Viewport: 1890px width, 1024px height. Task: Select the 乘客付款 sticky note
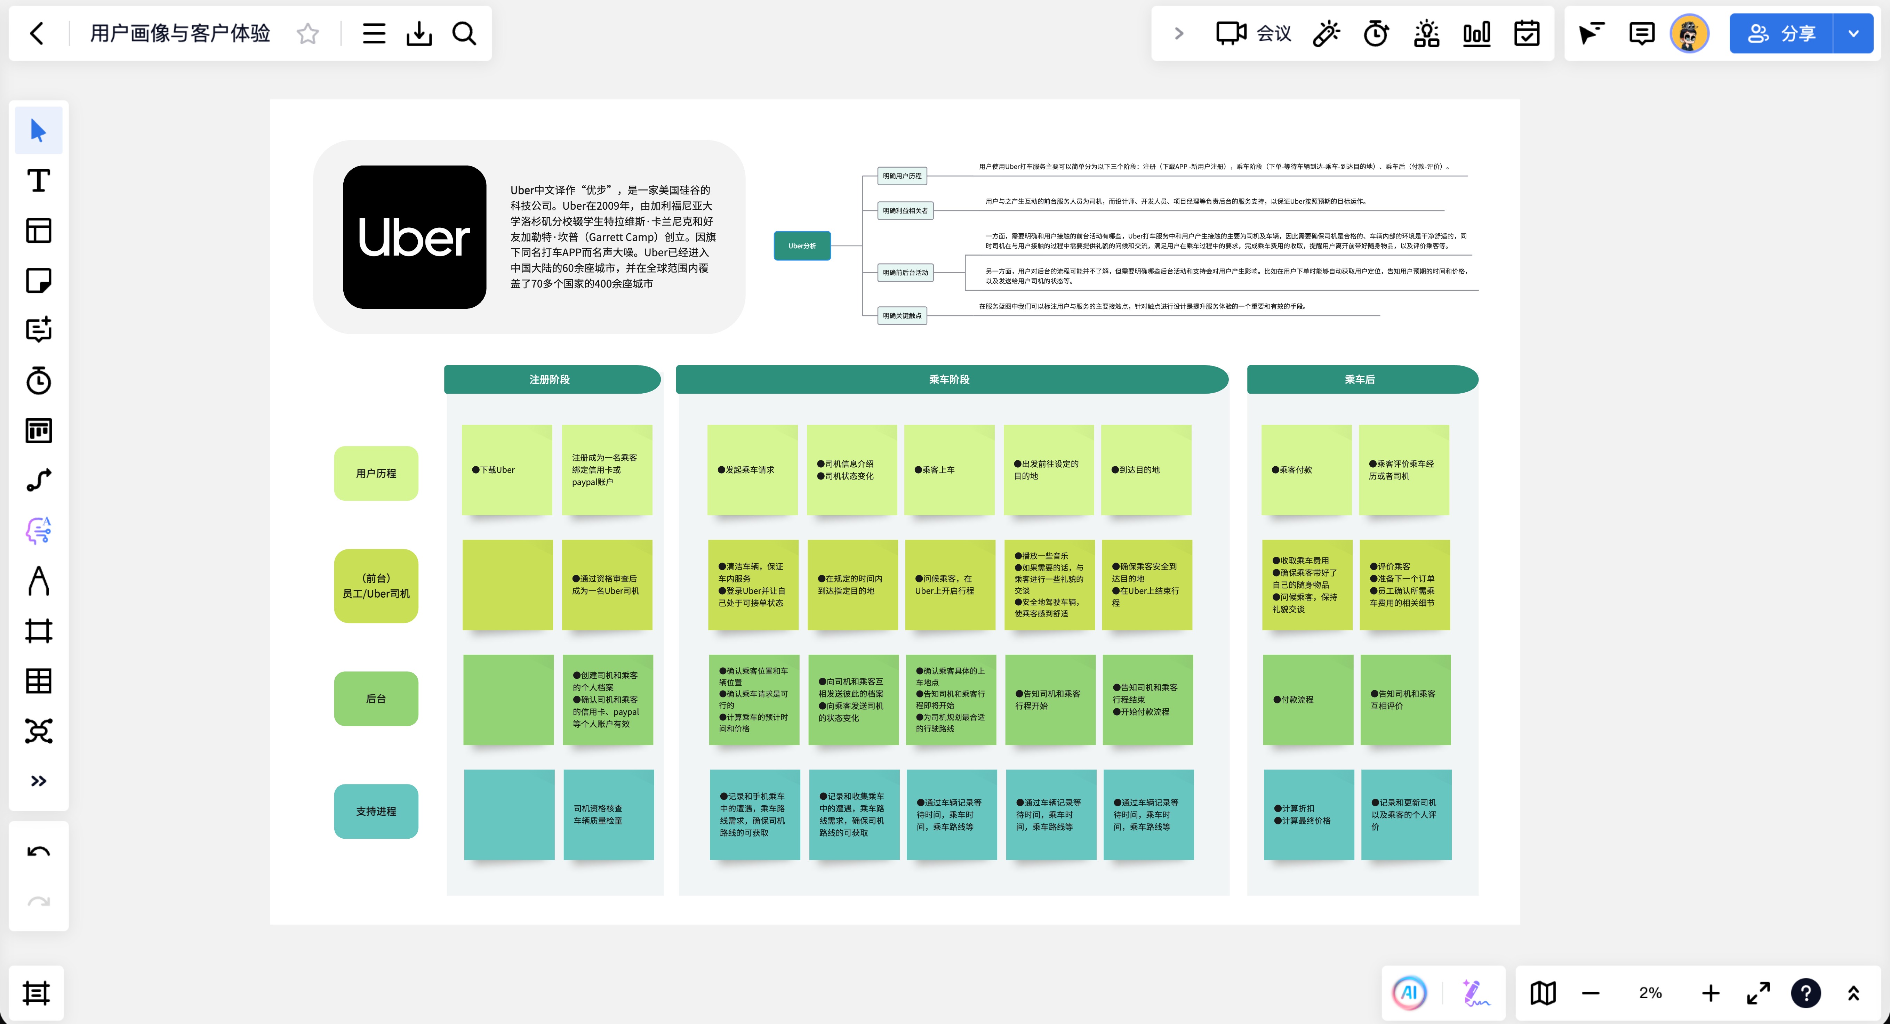[x=1306, y=469]
